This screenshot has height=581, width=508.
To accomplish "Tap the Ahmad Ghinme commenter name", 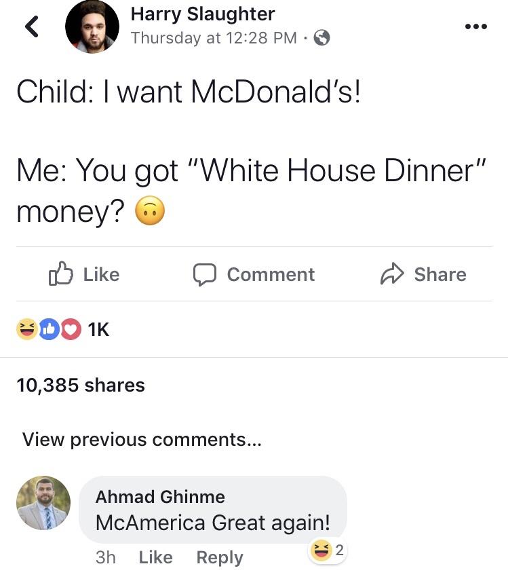I will [160, 497].
